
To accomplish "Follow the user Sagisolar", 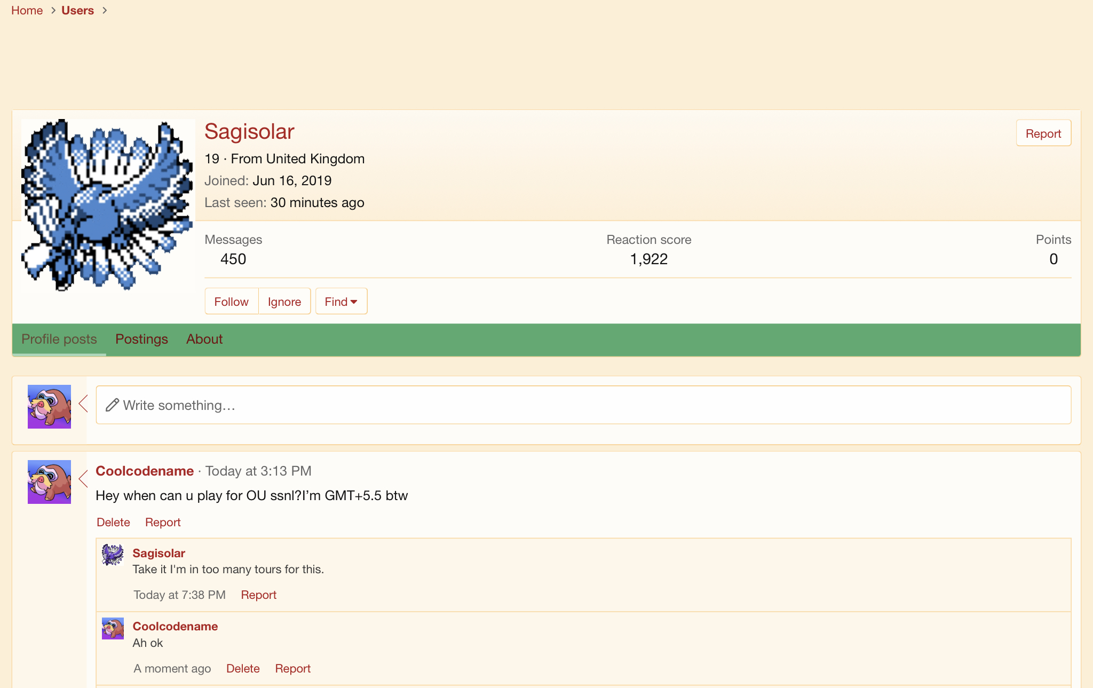I will click(x=232, y=302).
